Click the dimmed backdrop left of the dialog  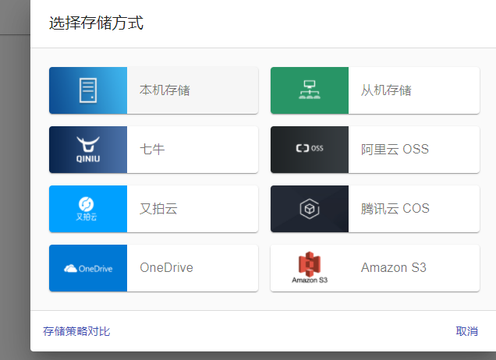14,195
